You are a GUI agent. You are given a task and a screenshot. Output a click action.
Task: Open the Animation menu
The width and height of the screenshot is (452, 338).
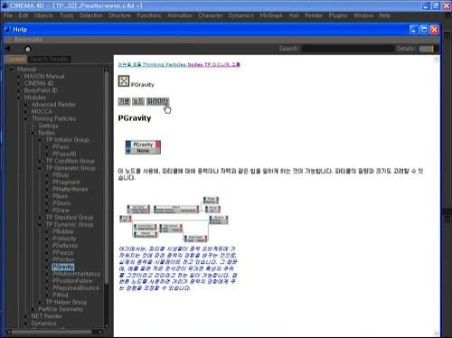pos(180,15)
